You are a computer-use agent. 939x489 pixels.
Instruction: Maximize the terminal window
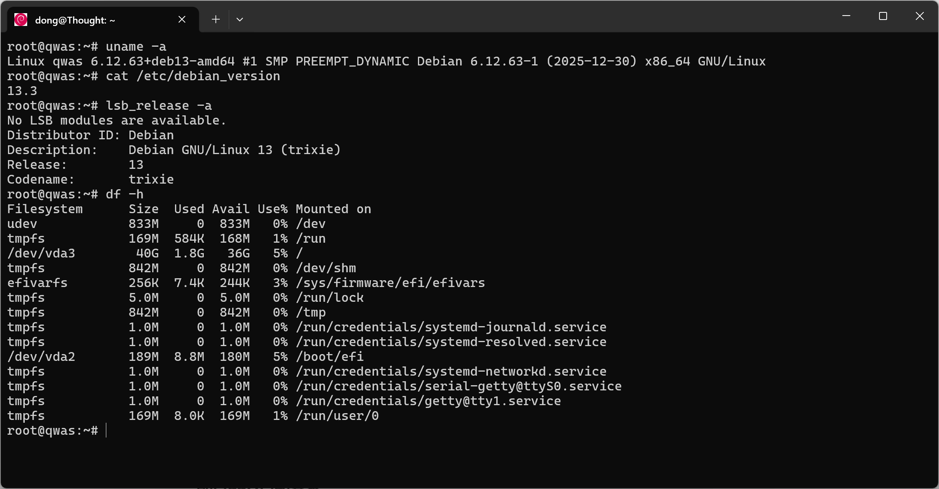883,16
